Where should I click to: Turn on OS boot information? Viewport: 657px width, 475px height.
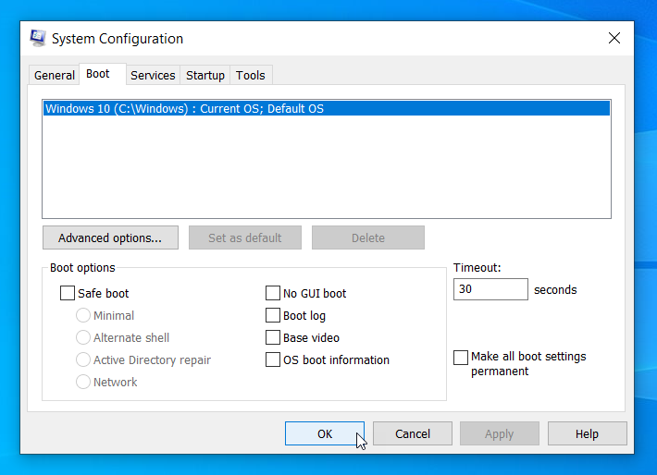tap(272, 359)
